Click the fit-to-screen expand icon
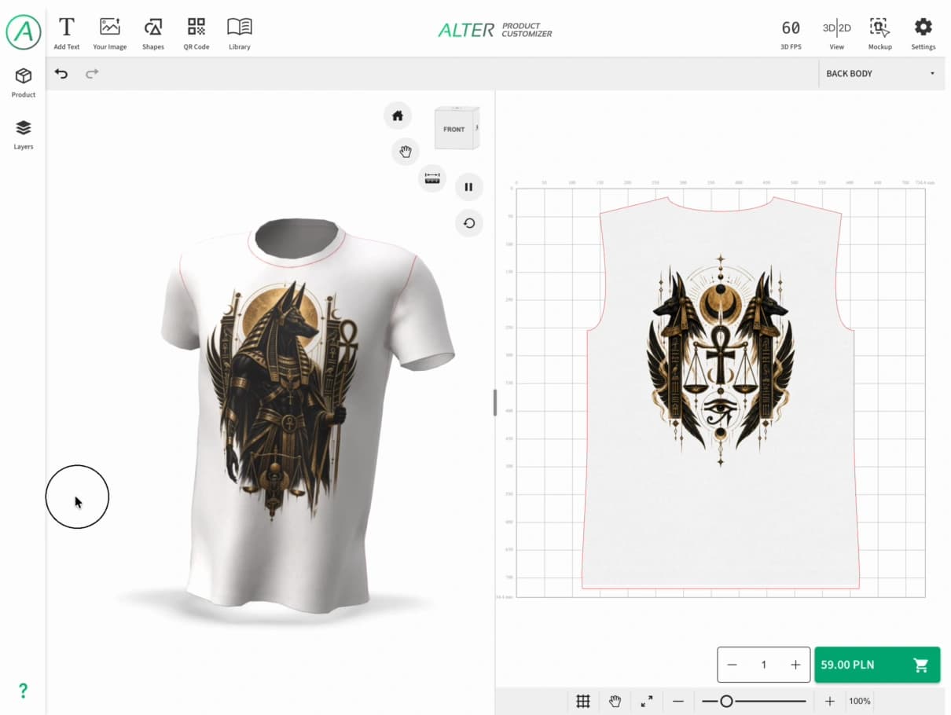 click(x=647, y=701)
